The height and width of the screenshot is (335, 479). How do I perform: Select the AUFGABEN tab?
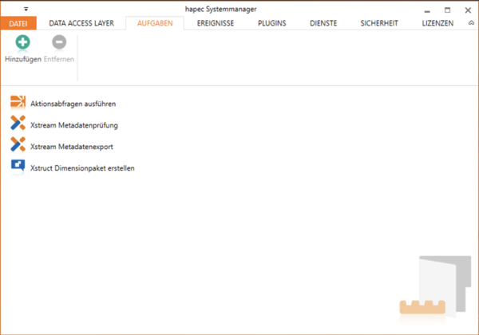click(155, 23)
